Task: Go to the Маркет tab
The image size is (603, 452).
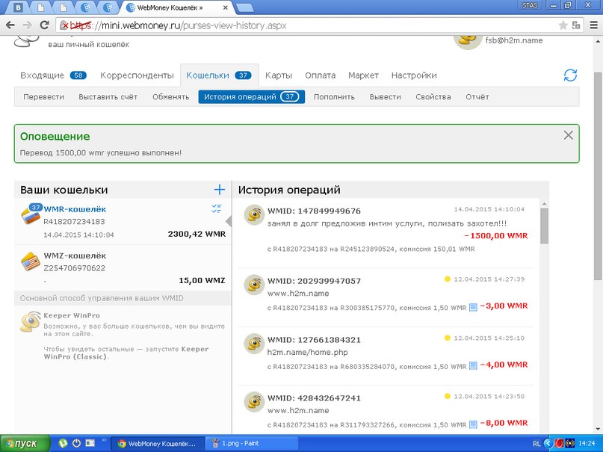Action: [x=363, y=75]
